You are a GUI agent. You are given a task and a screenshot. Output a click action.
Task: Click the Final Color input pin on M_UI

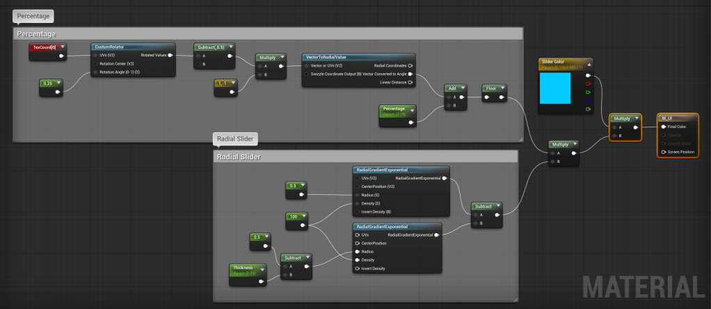tap(663, 127)
